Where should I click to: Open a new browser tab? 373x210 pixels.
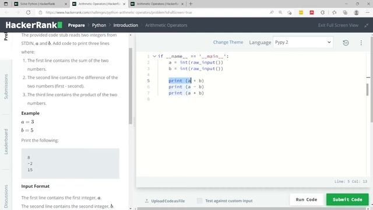click(191, 4)
